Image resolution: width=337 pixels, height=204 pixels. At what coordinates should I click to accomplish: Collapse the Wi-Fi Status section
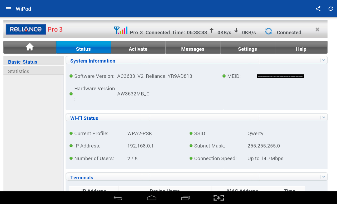pyautogui.click(x=324, y=118)
